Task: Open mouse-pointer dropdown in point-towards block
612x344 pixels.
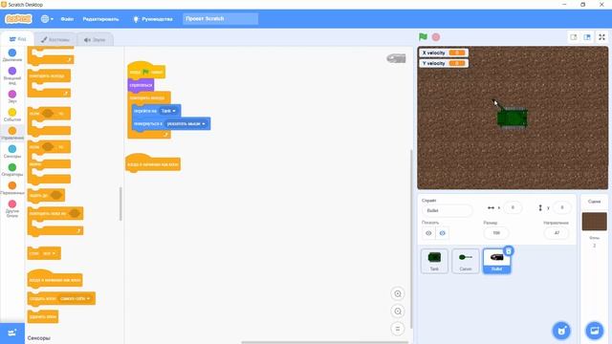Action: (186, 123)
